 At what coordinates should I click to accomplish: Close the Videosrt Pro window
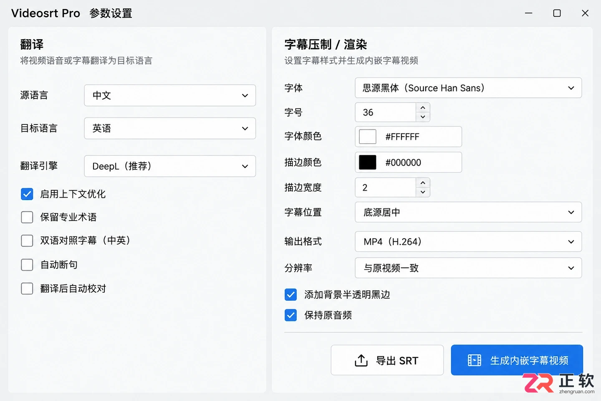(585, 13)
